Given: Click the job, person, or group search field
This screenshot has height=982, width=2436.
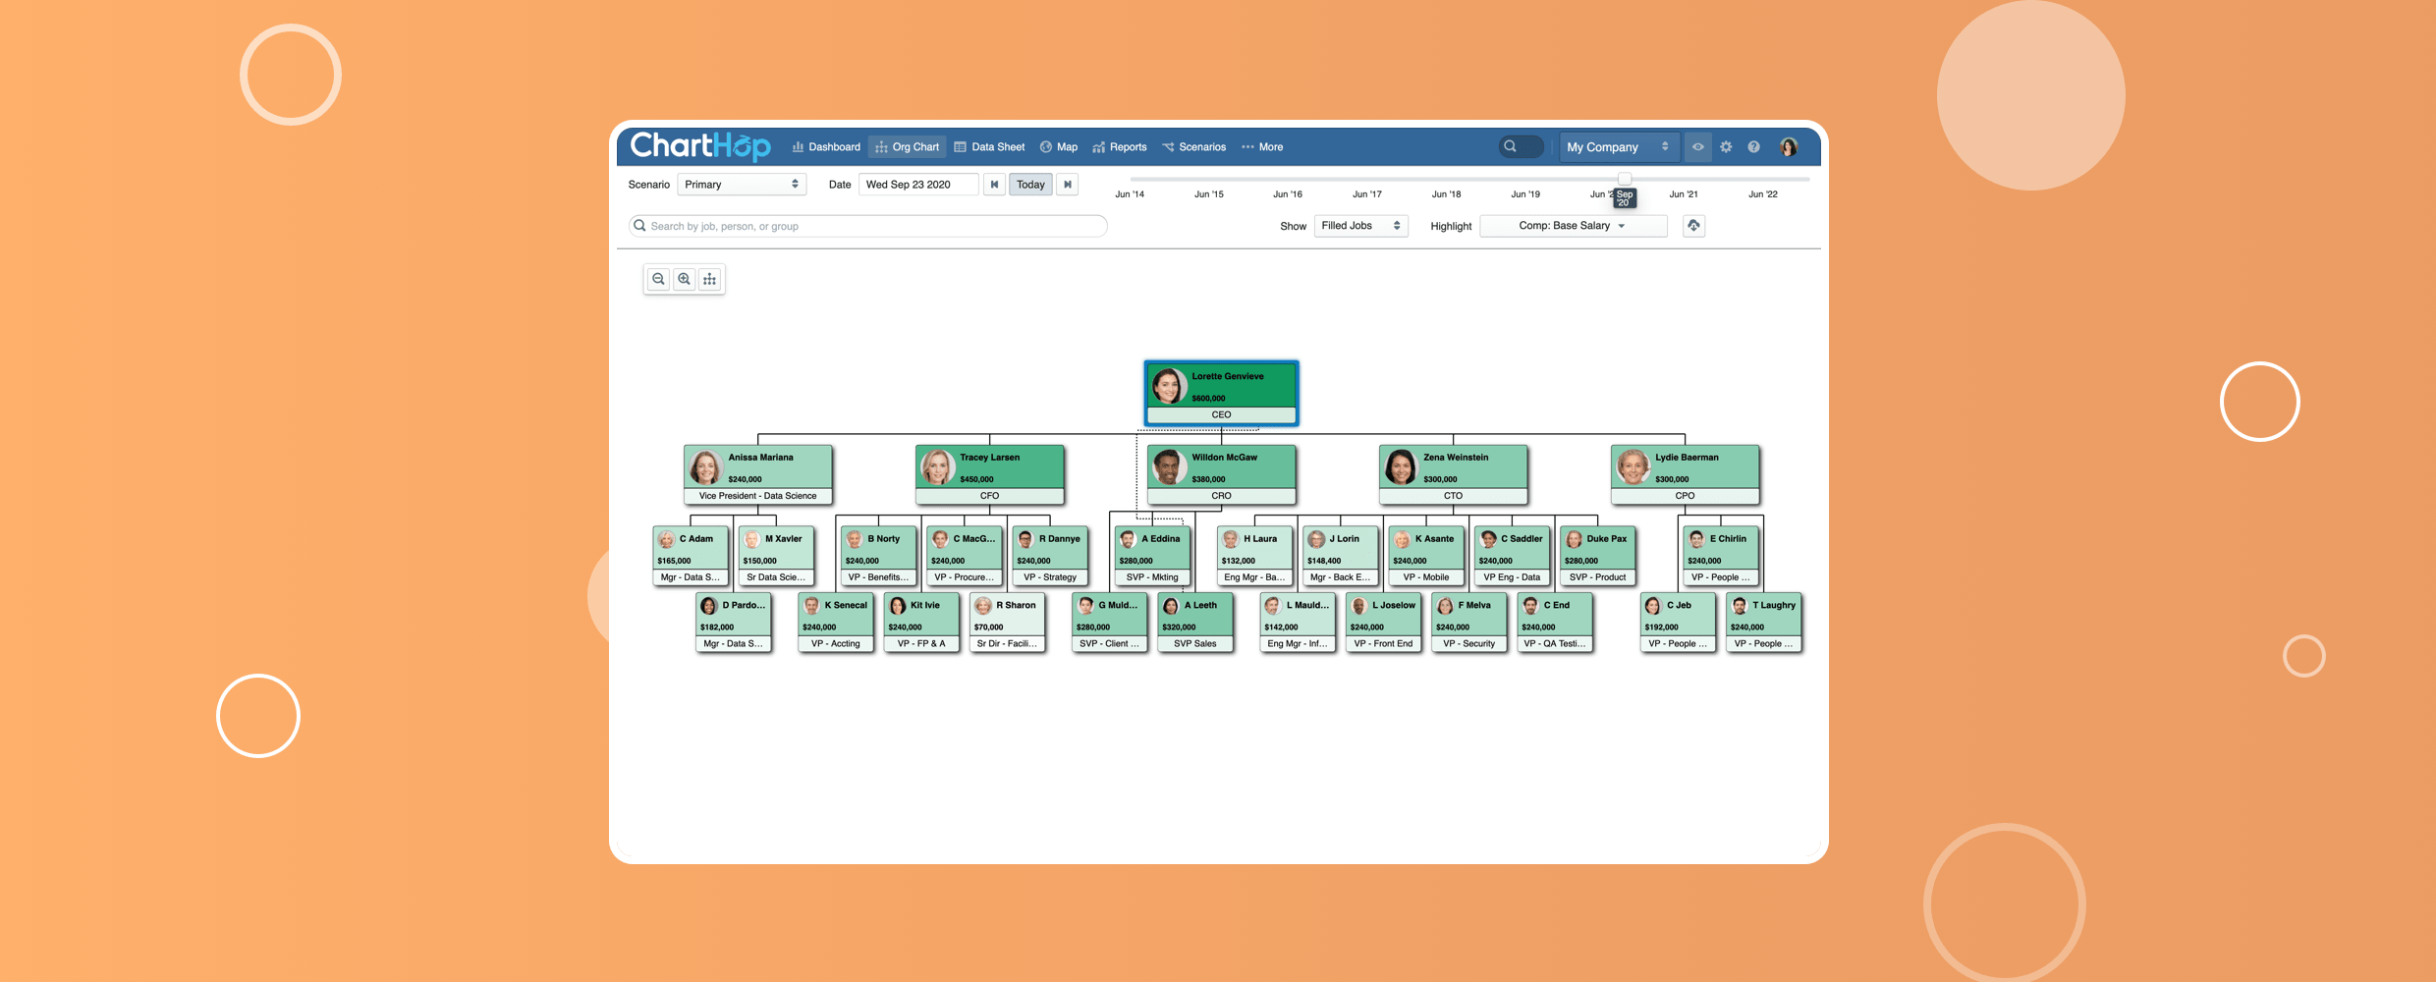Looking at the screenshot, I should [869, 227].
